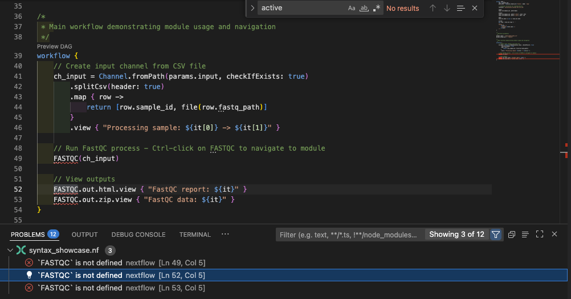Viewport: 571px width, 299px height.
Task: Go to previous match arrow
Action: click(433, 8)
